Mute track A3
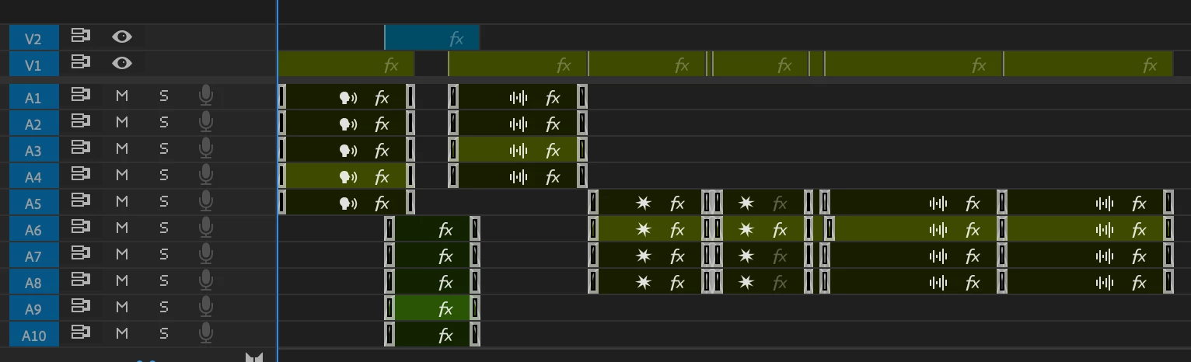This screenshot has height=362, width=1191. (x=121, y=149)
